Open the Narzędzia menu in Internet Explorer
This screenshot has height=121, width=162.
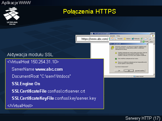coord(112,36)
